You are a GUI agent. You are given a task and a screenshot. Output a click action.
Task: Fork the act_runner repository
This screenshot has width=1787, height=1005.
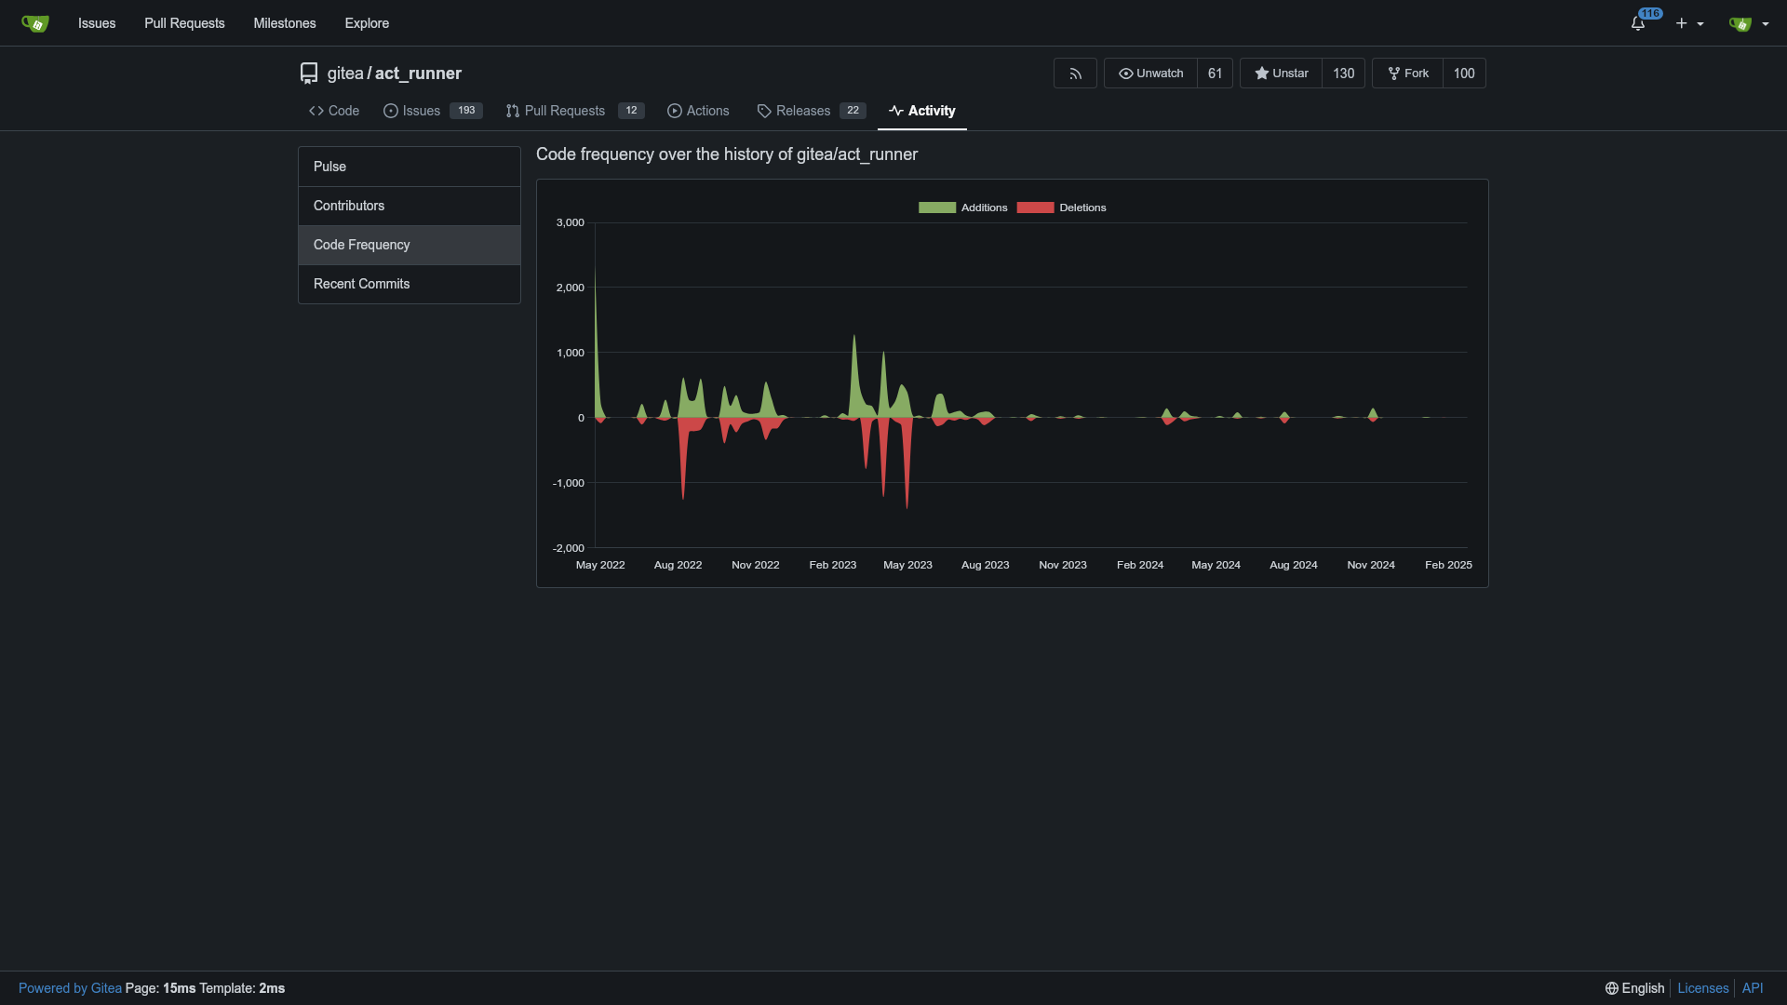coord(1407,74)
